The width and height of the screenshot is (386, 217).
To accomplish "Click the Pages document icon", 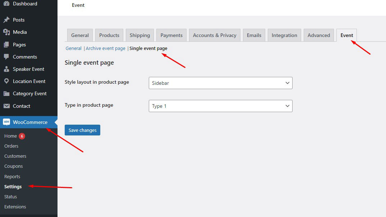I will point(6,44).
